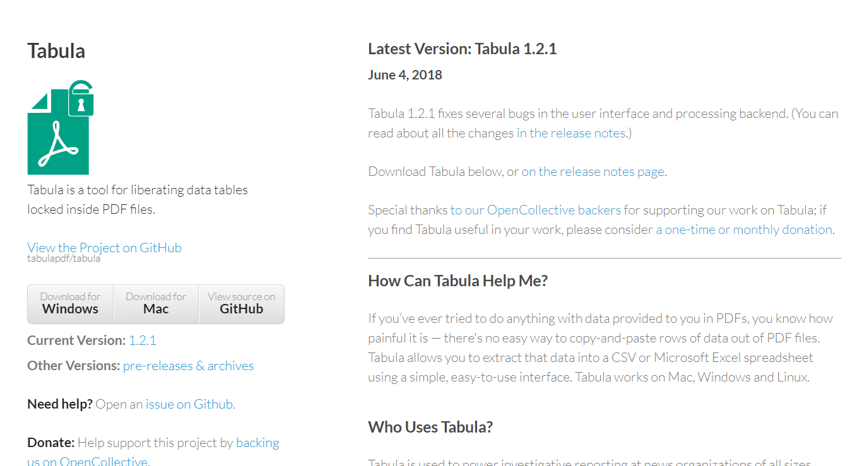
Task: Follow the backing us on OpenCollective link
Action: tap(153, 452)
